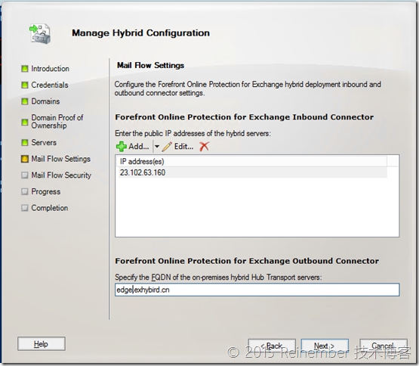Click the Back button
419x366 pixels.
tap(272, 346)
